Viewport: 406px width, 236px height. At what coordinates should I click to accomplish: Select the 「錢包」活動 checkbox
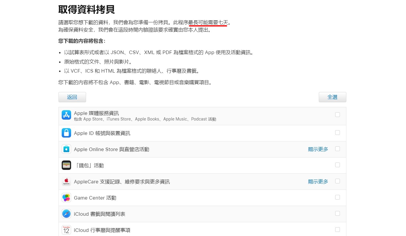coord(338,165)
